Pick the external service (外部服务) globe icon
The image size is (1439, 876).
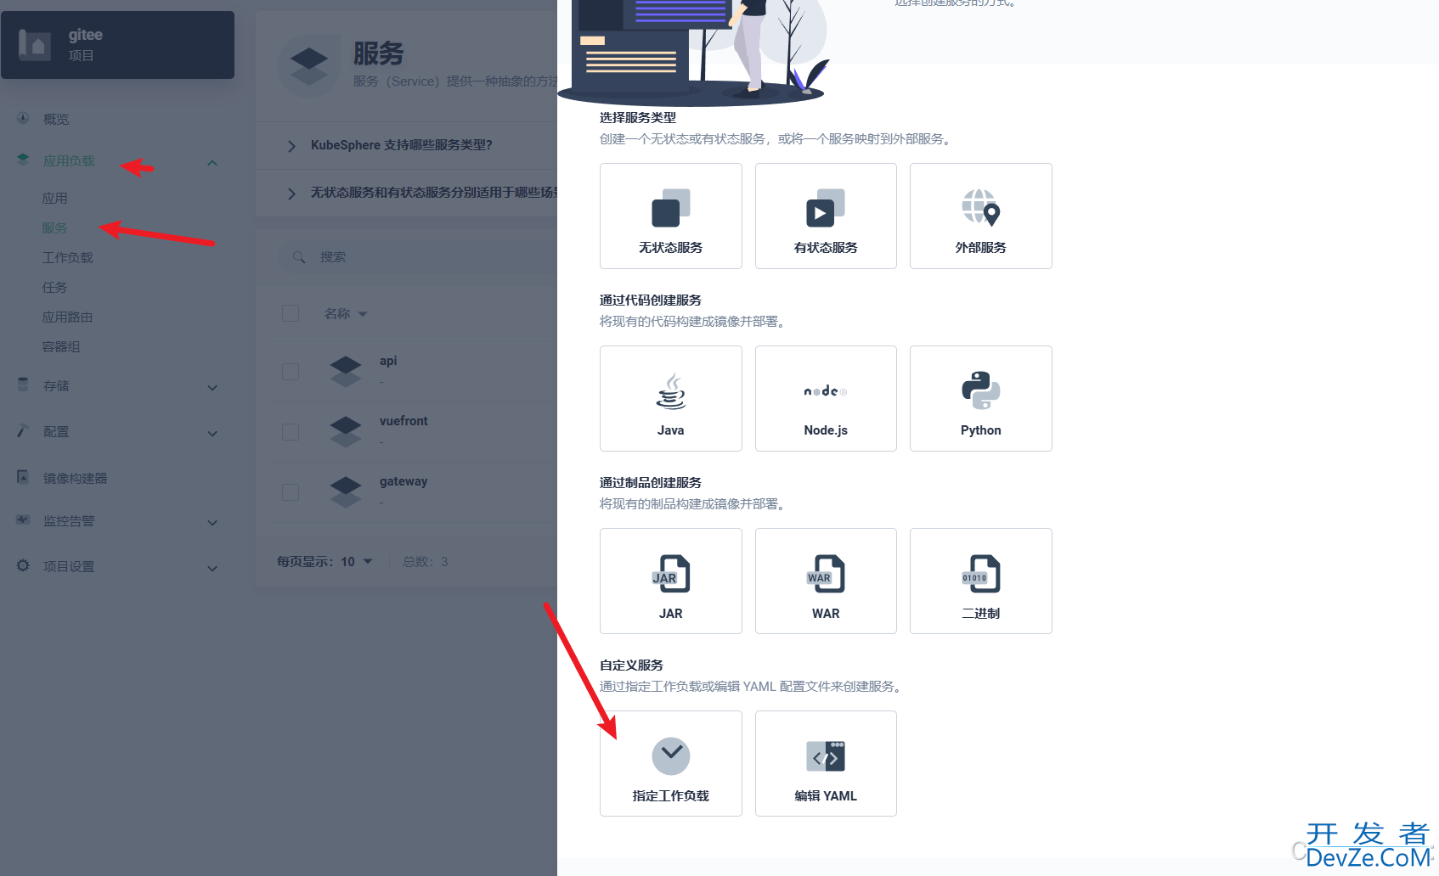tap(981, 208)
